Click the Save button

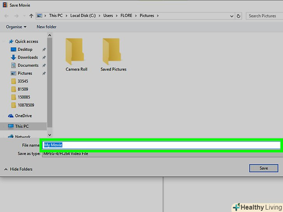(x=264, y=168)
